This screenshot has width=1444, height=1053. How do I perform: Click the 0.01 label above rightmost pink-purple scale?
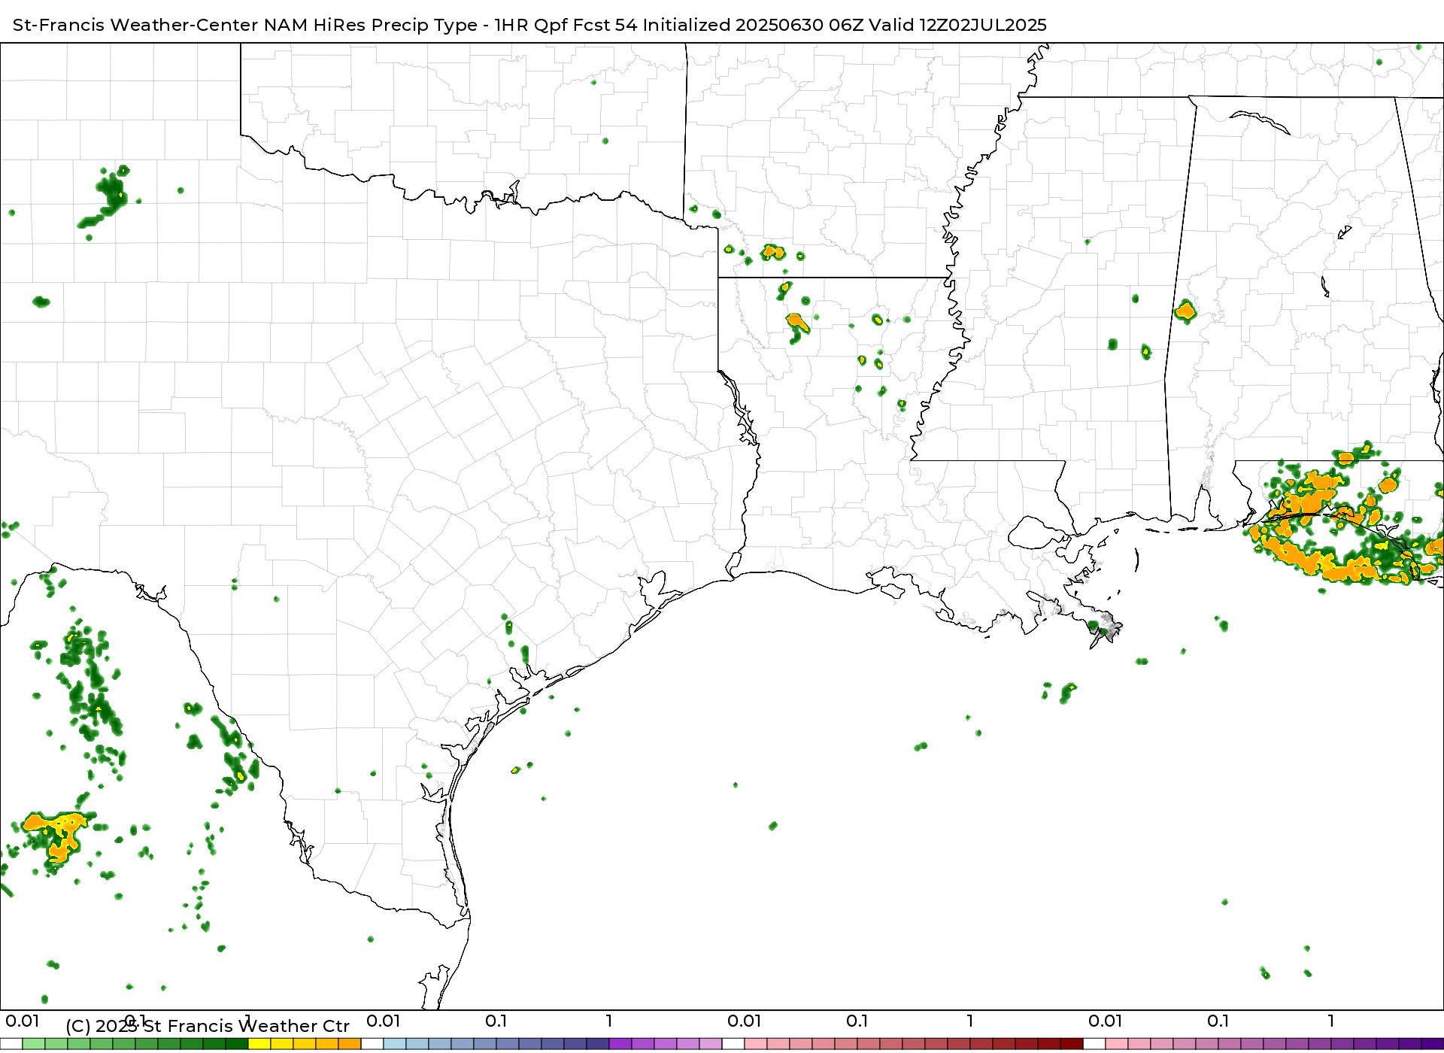(x=1106, y=1021)
